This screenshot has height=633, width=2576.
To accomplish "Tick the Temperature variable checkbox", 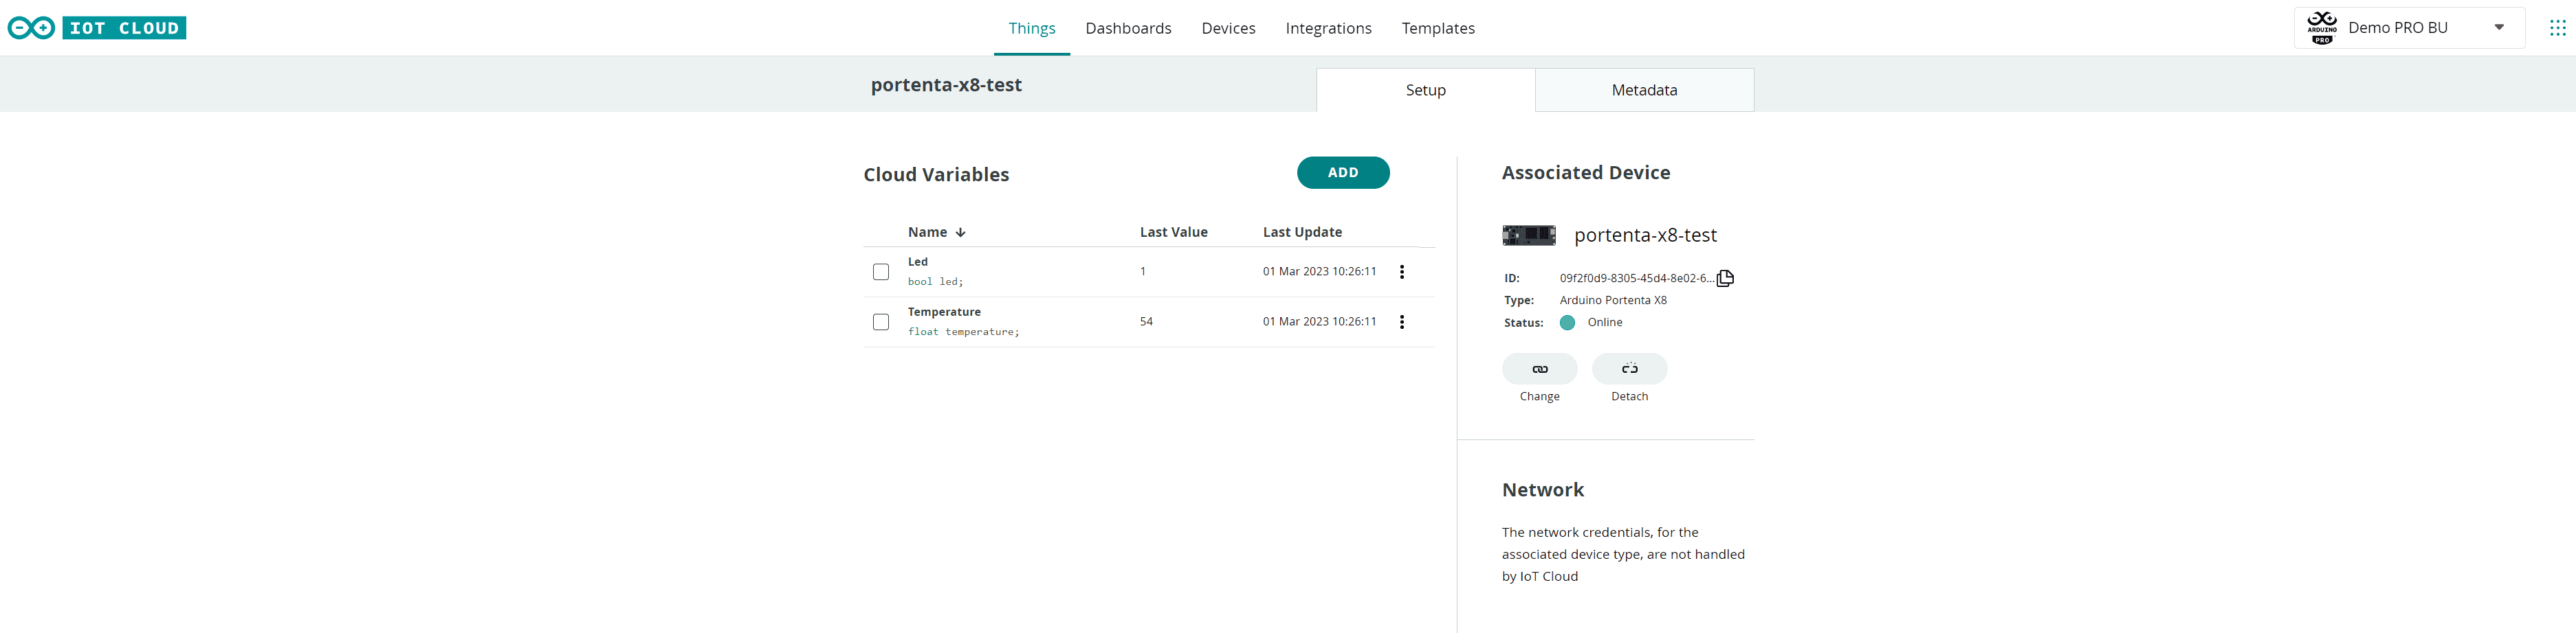I will [881, 321].
